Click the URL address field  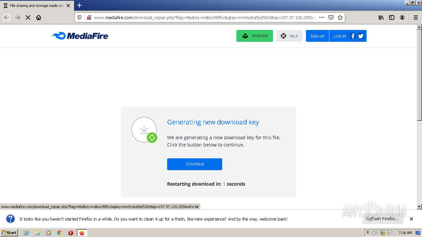tap(204, 17)
